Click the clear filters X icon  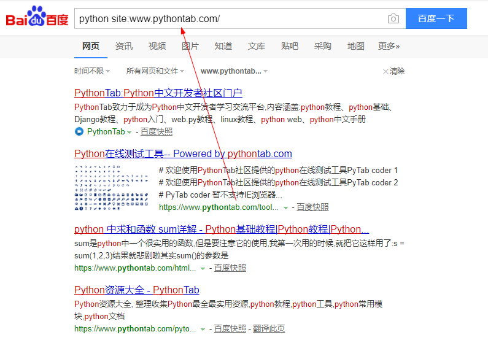385,72
